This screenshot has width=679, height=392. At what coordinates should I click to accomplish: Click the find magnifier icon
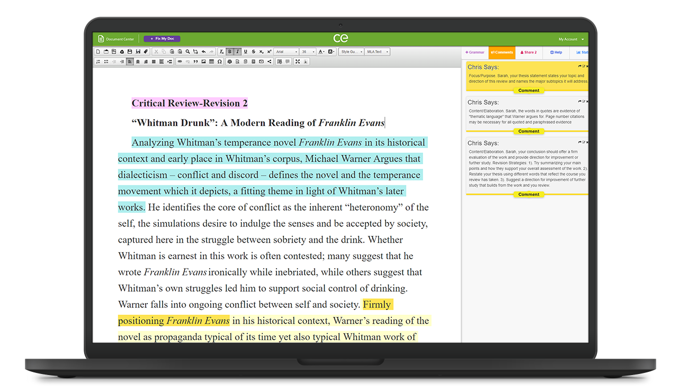click(187, 52)
